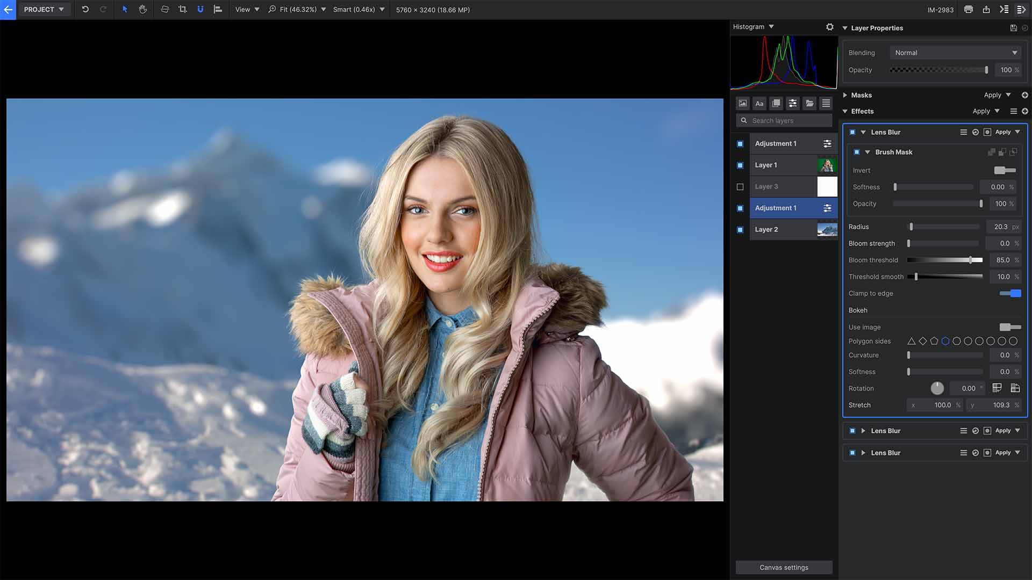Reset the first expanded Lens Blur effect
This screenshot has width=1032, height=580.
976,132
